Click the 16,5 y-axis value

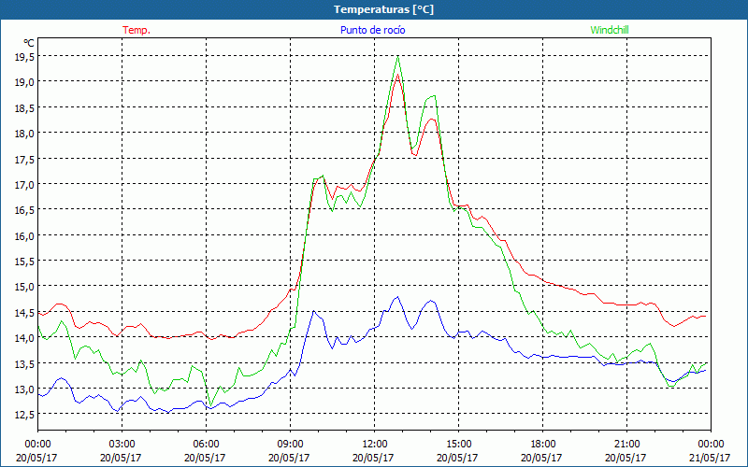tap(23, 209)
